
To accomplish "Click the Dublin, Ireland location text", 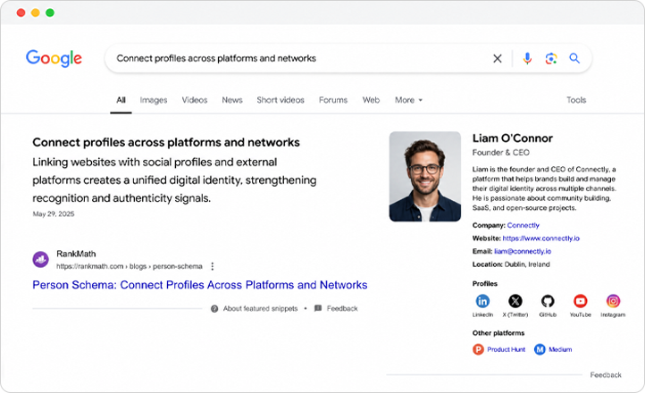I will [527, 264].
